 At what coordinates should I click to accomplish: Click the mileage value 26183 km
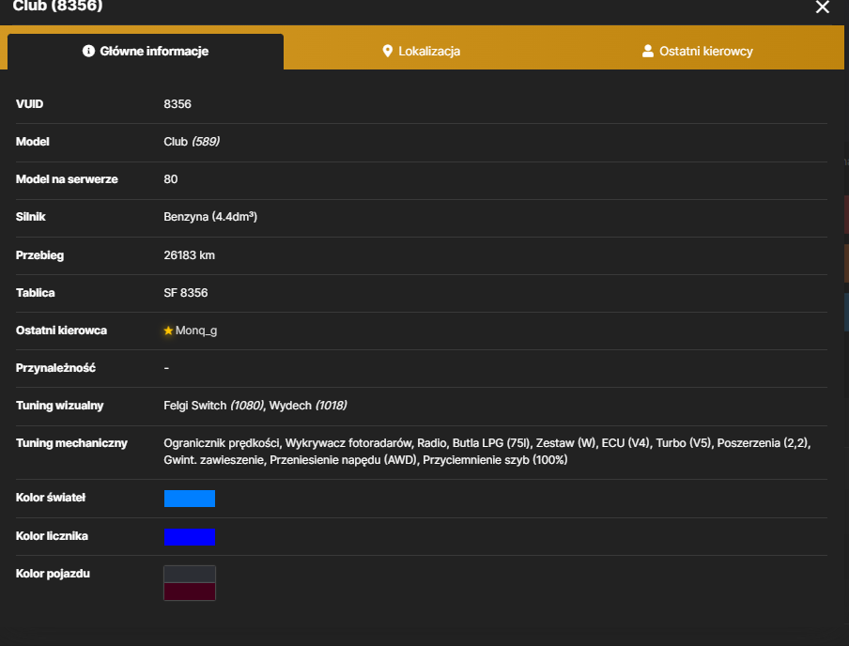(x=189, y=255)
